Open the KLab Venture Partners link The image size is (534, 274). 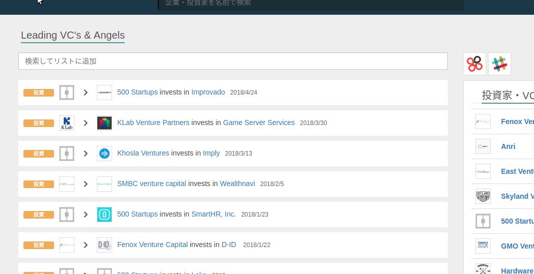[153, 123]
